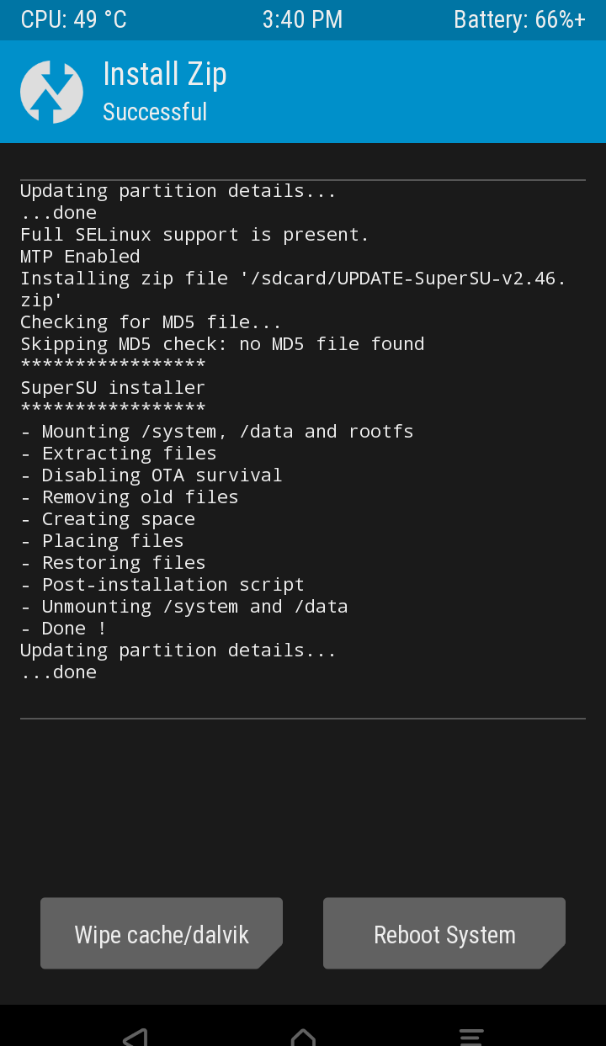Tap the CPU temperature readout

pos(74,20)
